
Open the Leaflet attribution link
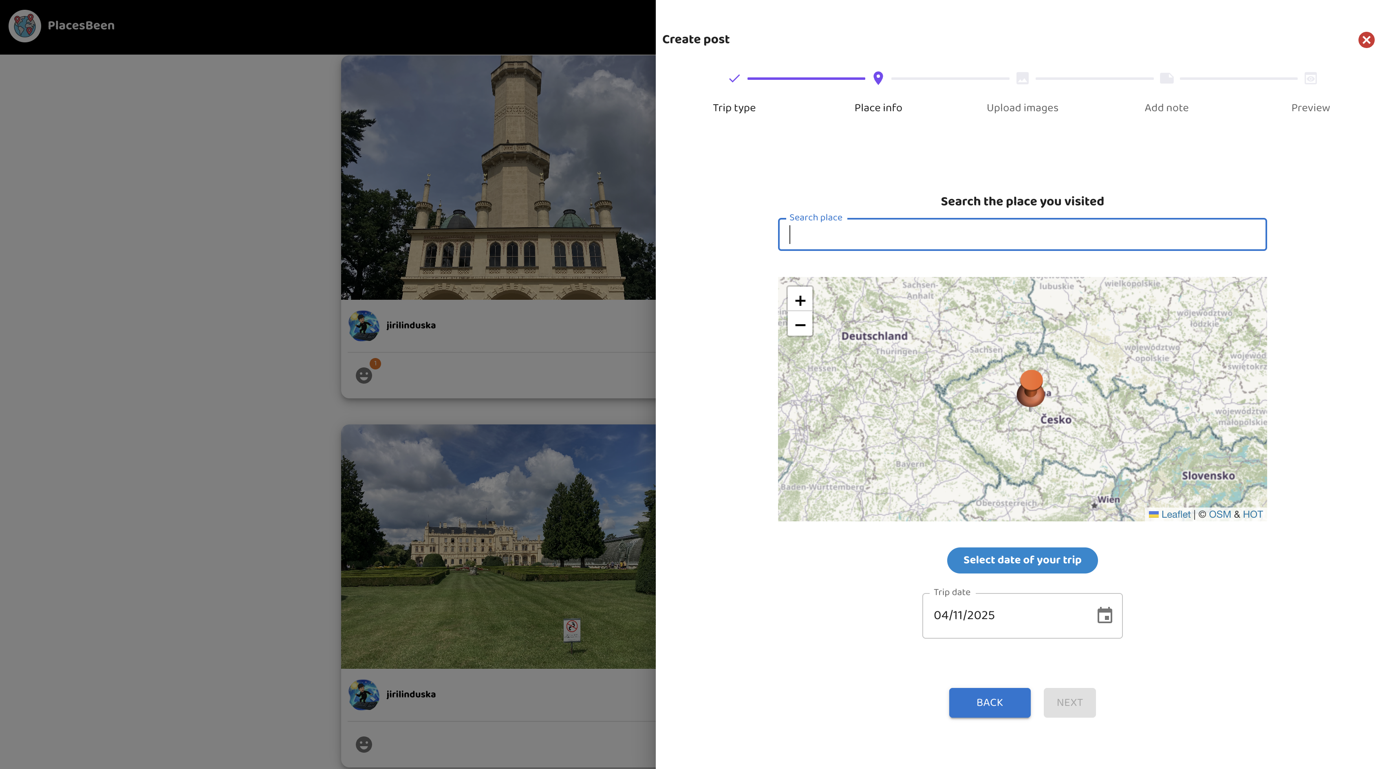[x=1175, y=515]
